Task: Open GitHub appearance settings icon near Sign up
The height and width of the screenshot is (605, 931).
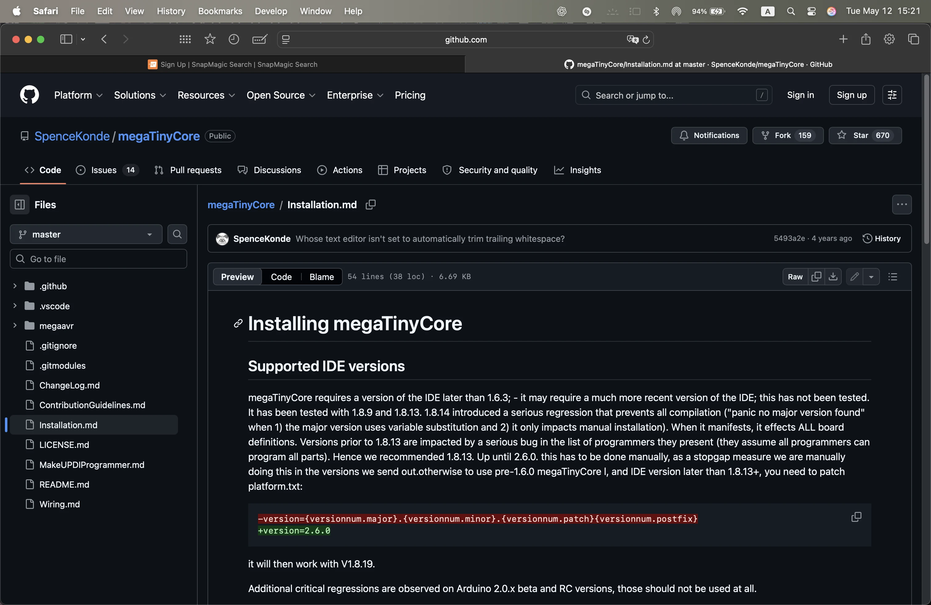Action: (x=892, y=95)
